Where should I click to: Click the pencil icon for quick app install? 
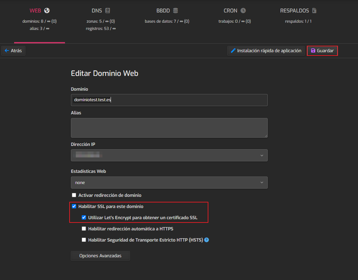(x=233, y=51)
